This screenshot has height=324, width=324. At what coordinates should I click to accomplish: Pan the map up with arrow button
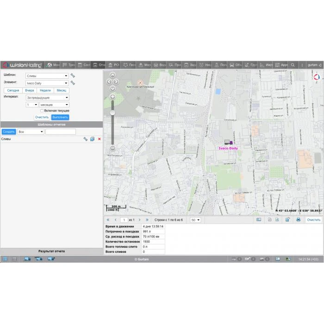click(x=112, y=75)
